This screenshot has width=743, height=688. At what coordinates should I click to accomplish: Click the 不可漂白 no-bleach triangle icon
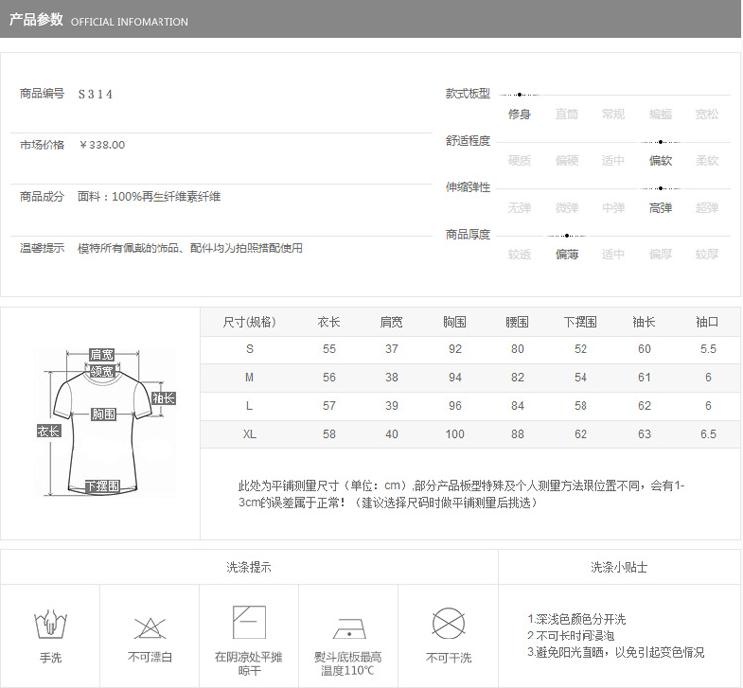(x=150, y=627)
